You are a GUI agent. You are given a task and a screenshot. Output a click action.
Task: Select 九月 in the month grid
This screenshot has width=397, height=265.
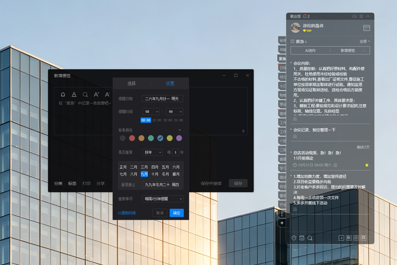pyautogui.click(x=144, y=174)
